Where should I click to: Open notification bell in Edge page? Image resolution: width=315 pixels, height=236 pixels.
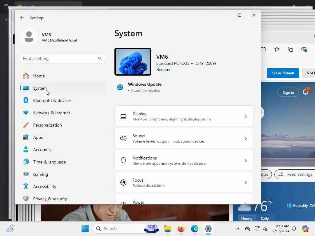[305, 92]
